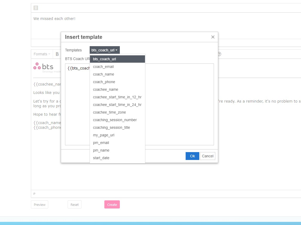Select bts_coach_url from the template list
This screenshot has height=225, width=301.
[117, 59]
